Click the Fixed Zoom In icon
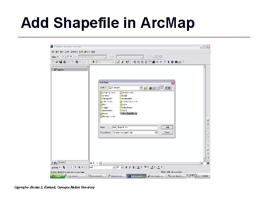263x197 pixels. point(142,62)
